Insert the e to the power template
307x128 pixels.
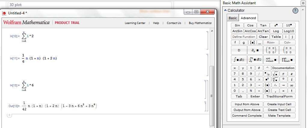tap(276, 25)
